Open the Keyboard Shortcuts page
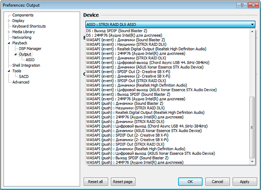The height and width of the screenshot is (190, 261). coord(29,26)
